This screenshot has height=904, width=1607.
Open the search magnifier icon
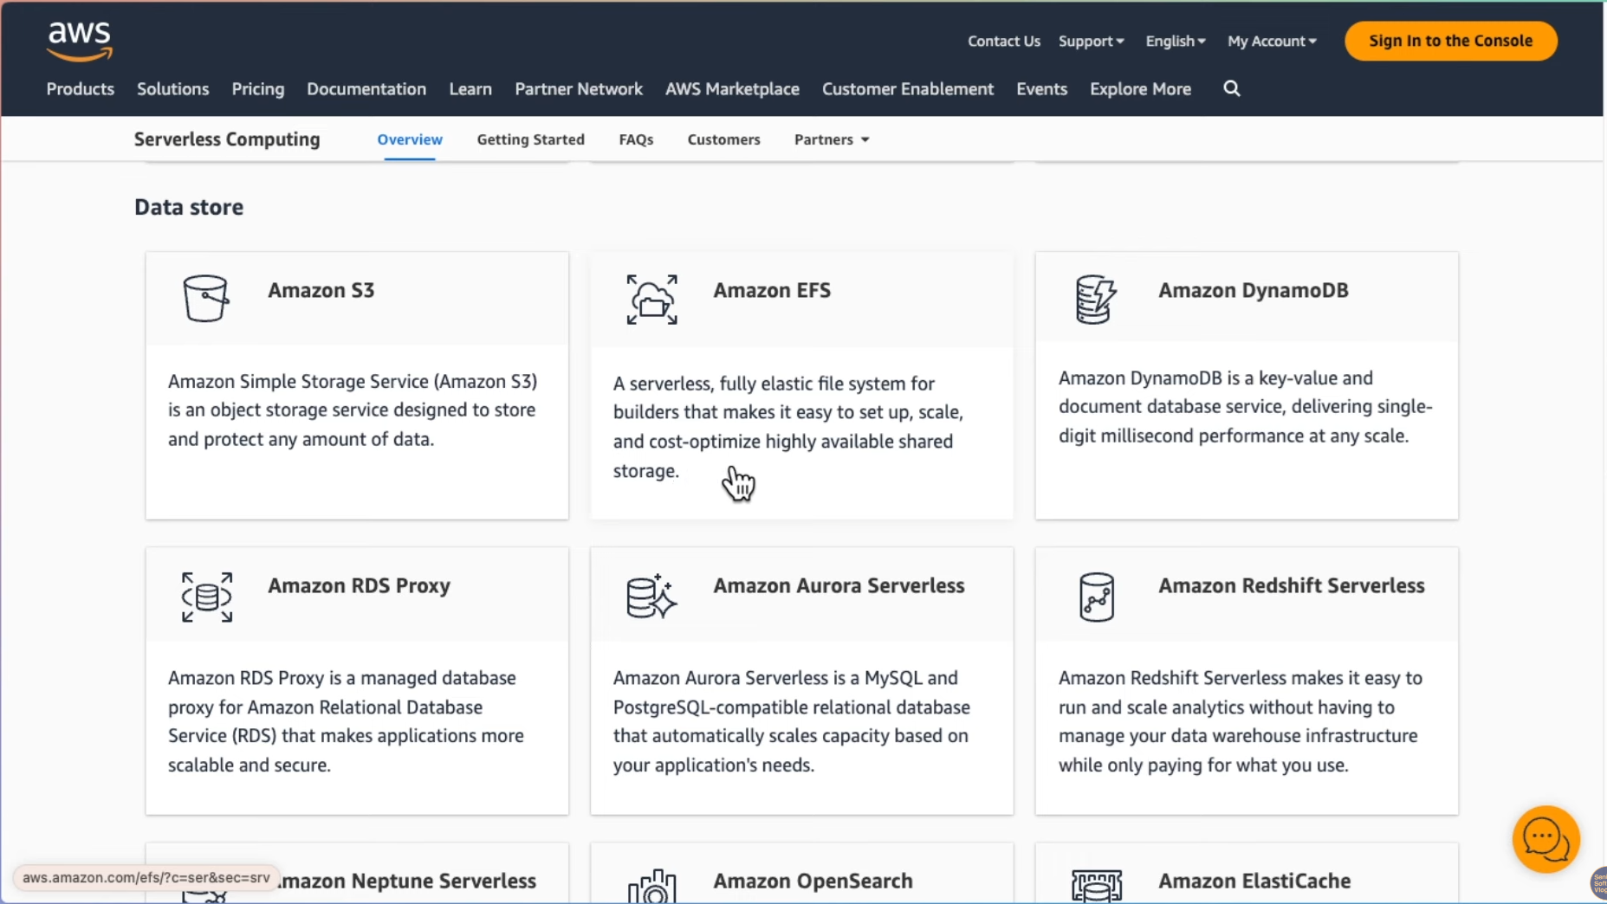pyautogui.click(x=1231, y=88)
